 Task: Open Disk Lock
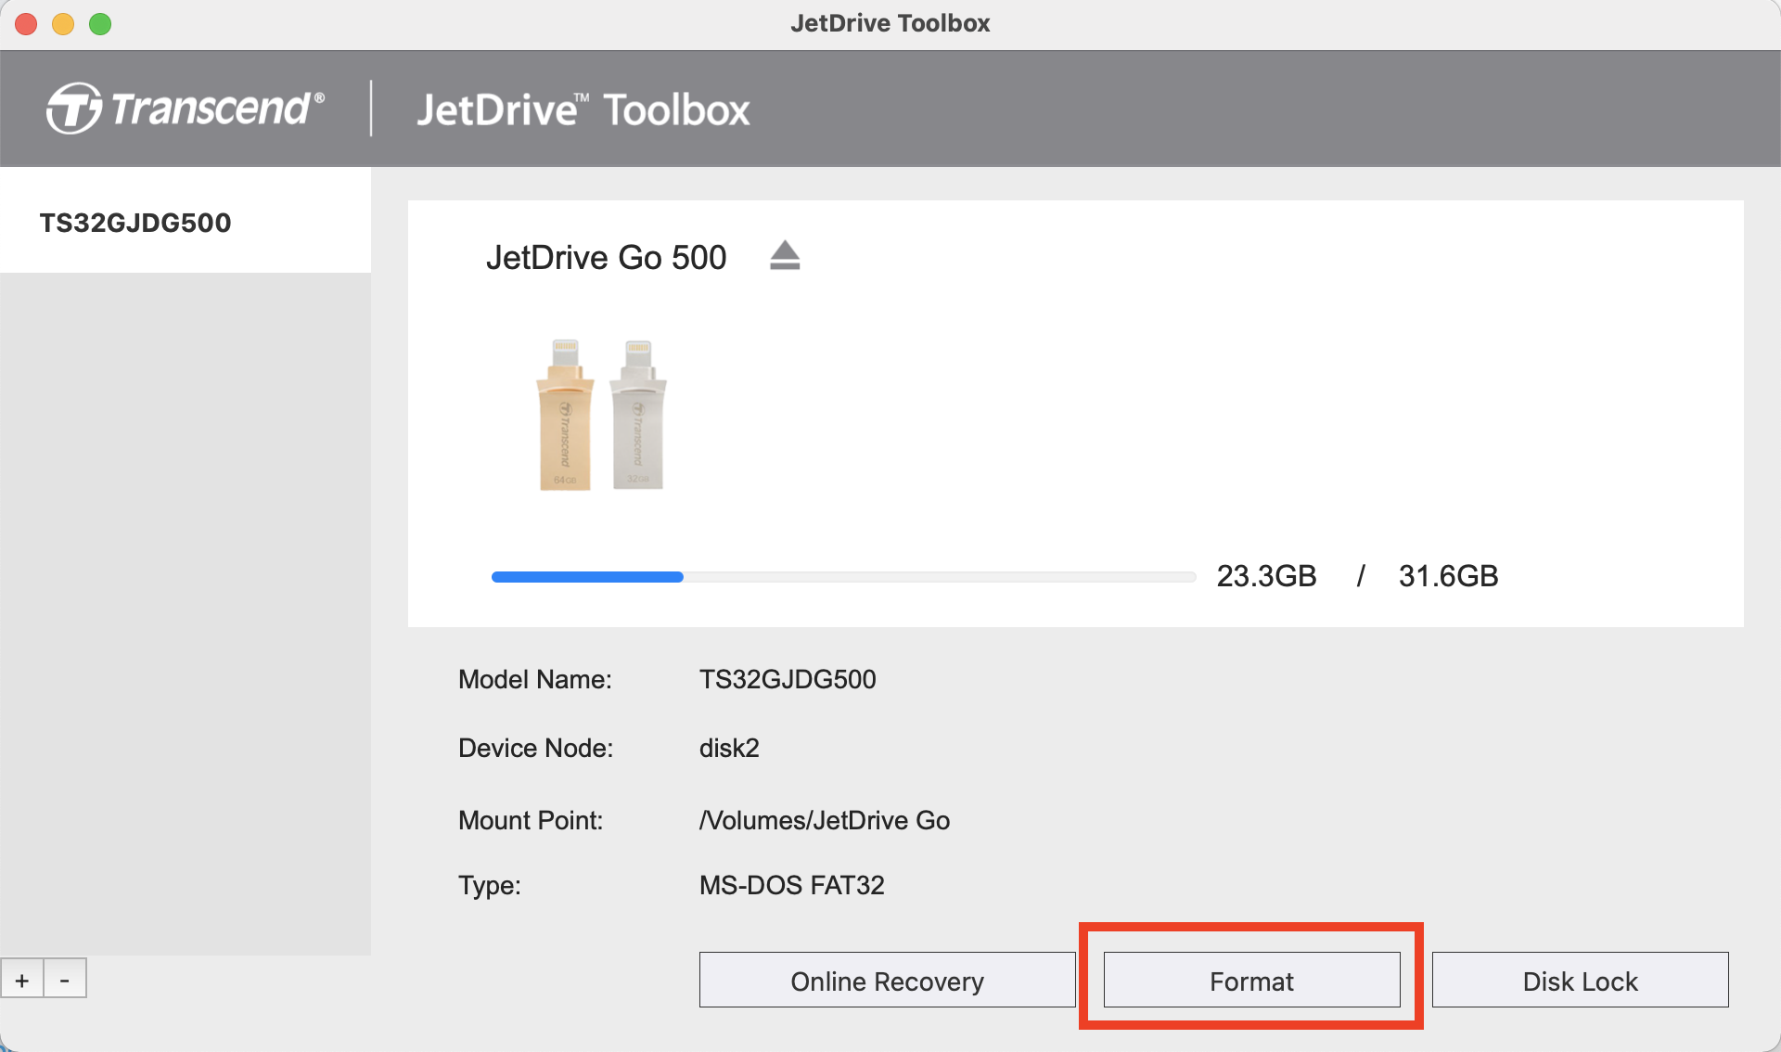(1580, 980)
